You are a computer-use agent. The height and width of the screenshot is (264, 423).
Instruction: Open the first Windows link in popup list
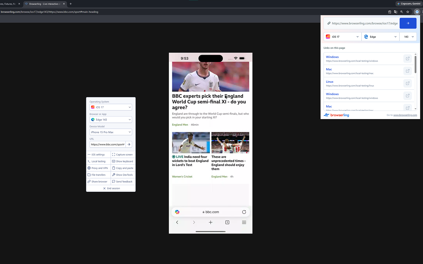coord(332,57)
